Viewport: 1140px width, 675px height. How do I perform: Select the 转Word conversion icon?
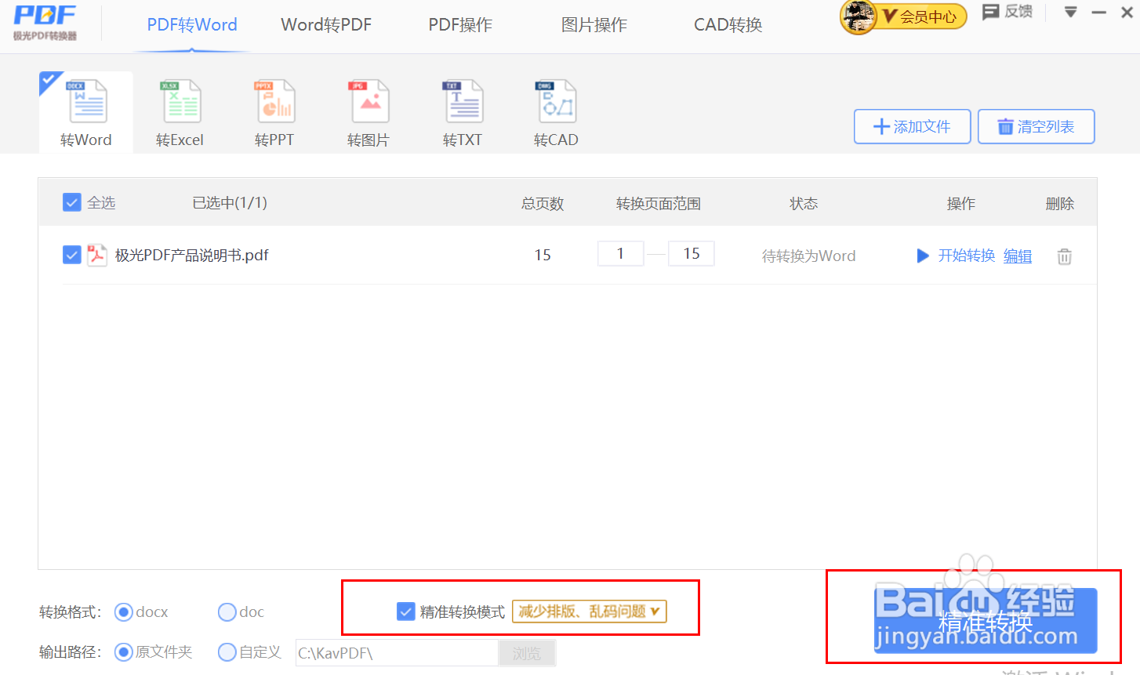(x=85, y=110)
